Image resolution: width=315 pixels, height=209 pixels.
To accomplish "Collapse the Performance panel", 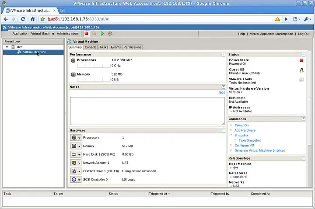I will pos(224,55).
